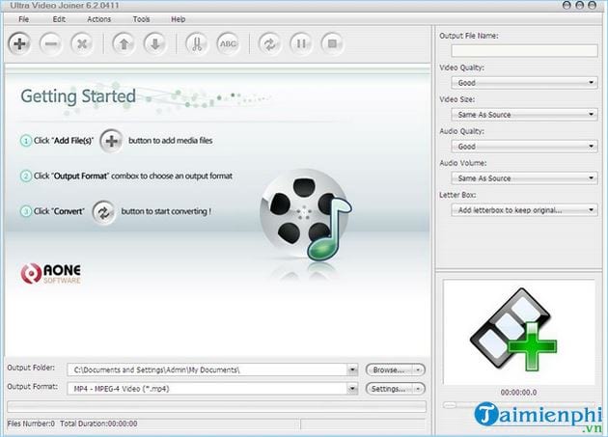Click the Clear all X toolbar button
The image size is (608, 437).
tap(82, 43)
